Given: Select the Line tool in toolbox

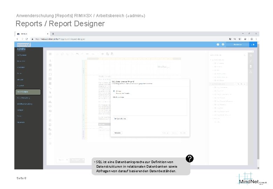Looking at the screenshot, I should point(50,88).
